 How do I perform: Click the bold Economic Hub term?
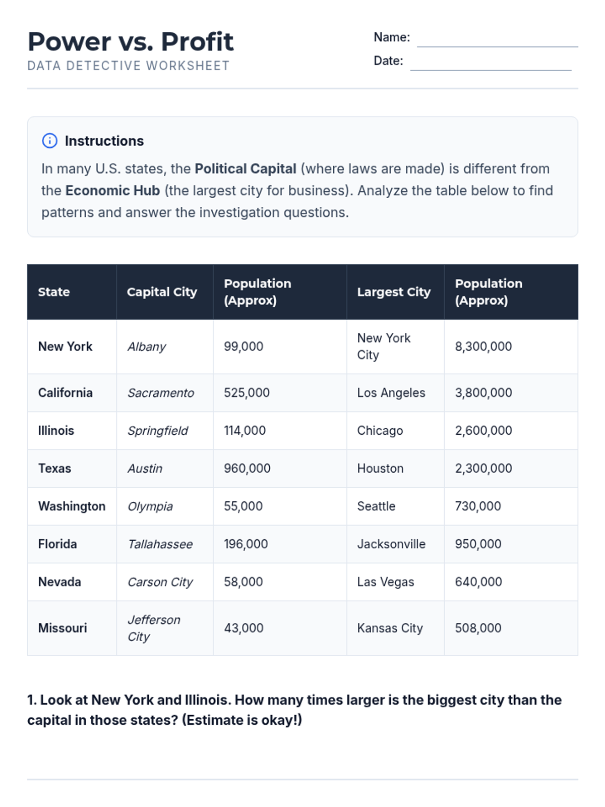pyautogui.click(x=112, y=191)
